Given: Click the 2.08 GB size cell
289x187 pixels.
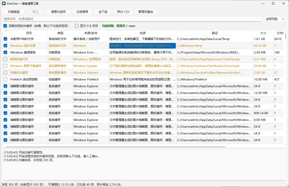Looking at the screenshot, I should coord(263,73).
